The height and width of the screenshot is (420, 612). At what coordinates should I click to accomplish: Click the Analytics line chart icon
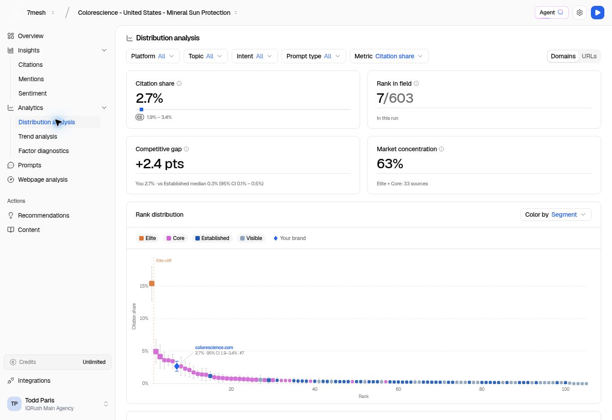coord(11,108)
